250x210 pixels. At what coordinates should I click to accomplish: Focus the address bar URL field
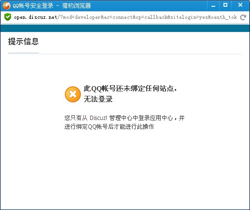tap(125, 17)
